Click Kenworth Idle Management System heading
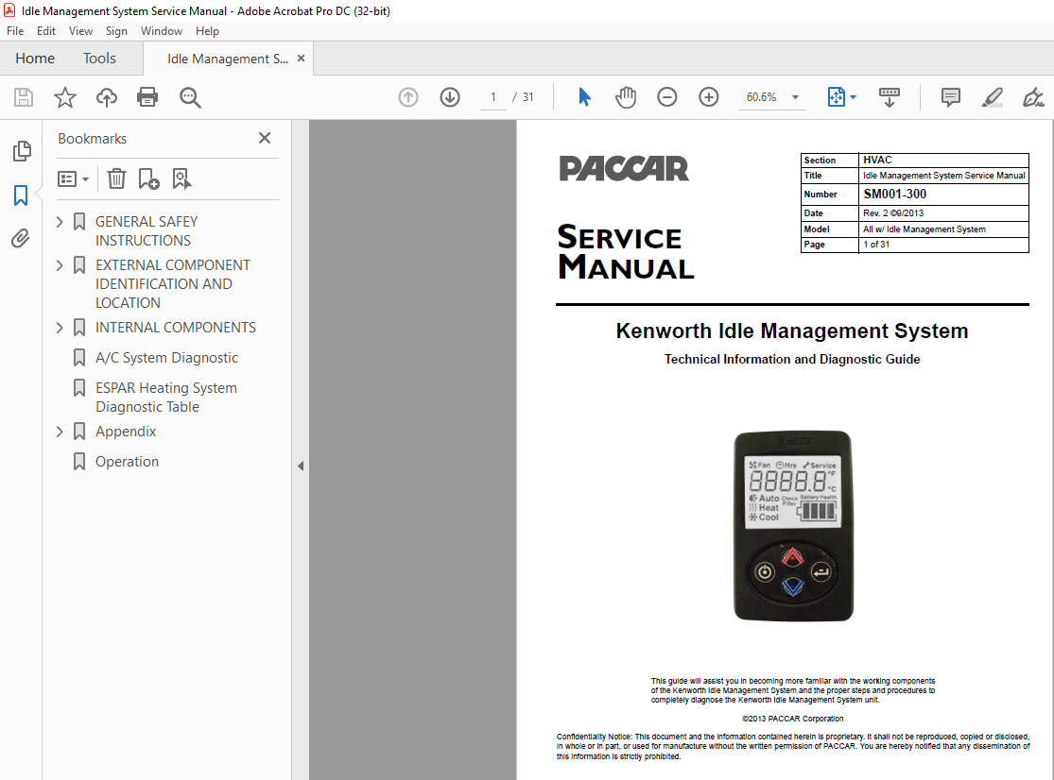The width and height of the screenshot is (1054, 780). click(792, 331)
